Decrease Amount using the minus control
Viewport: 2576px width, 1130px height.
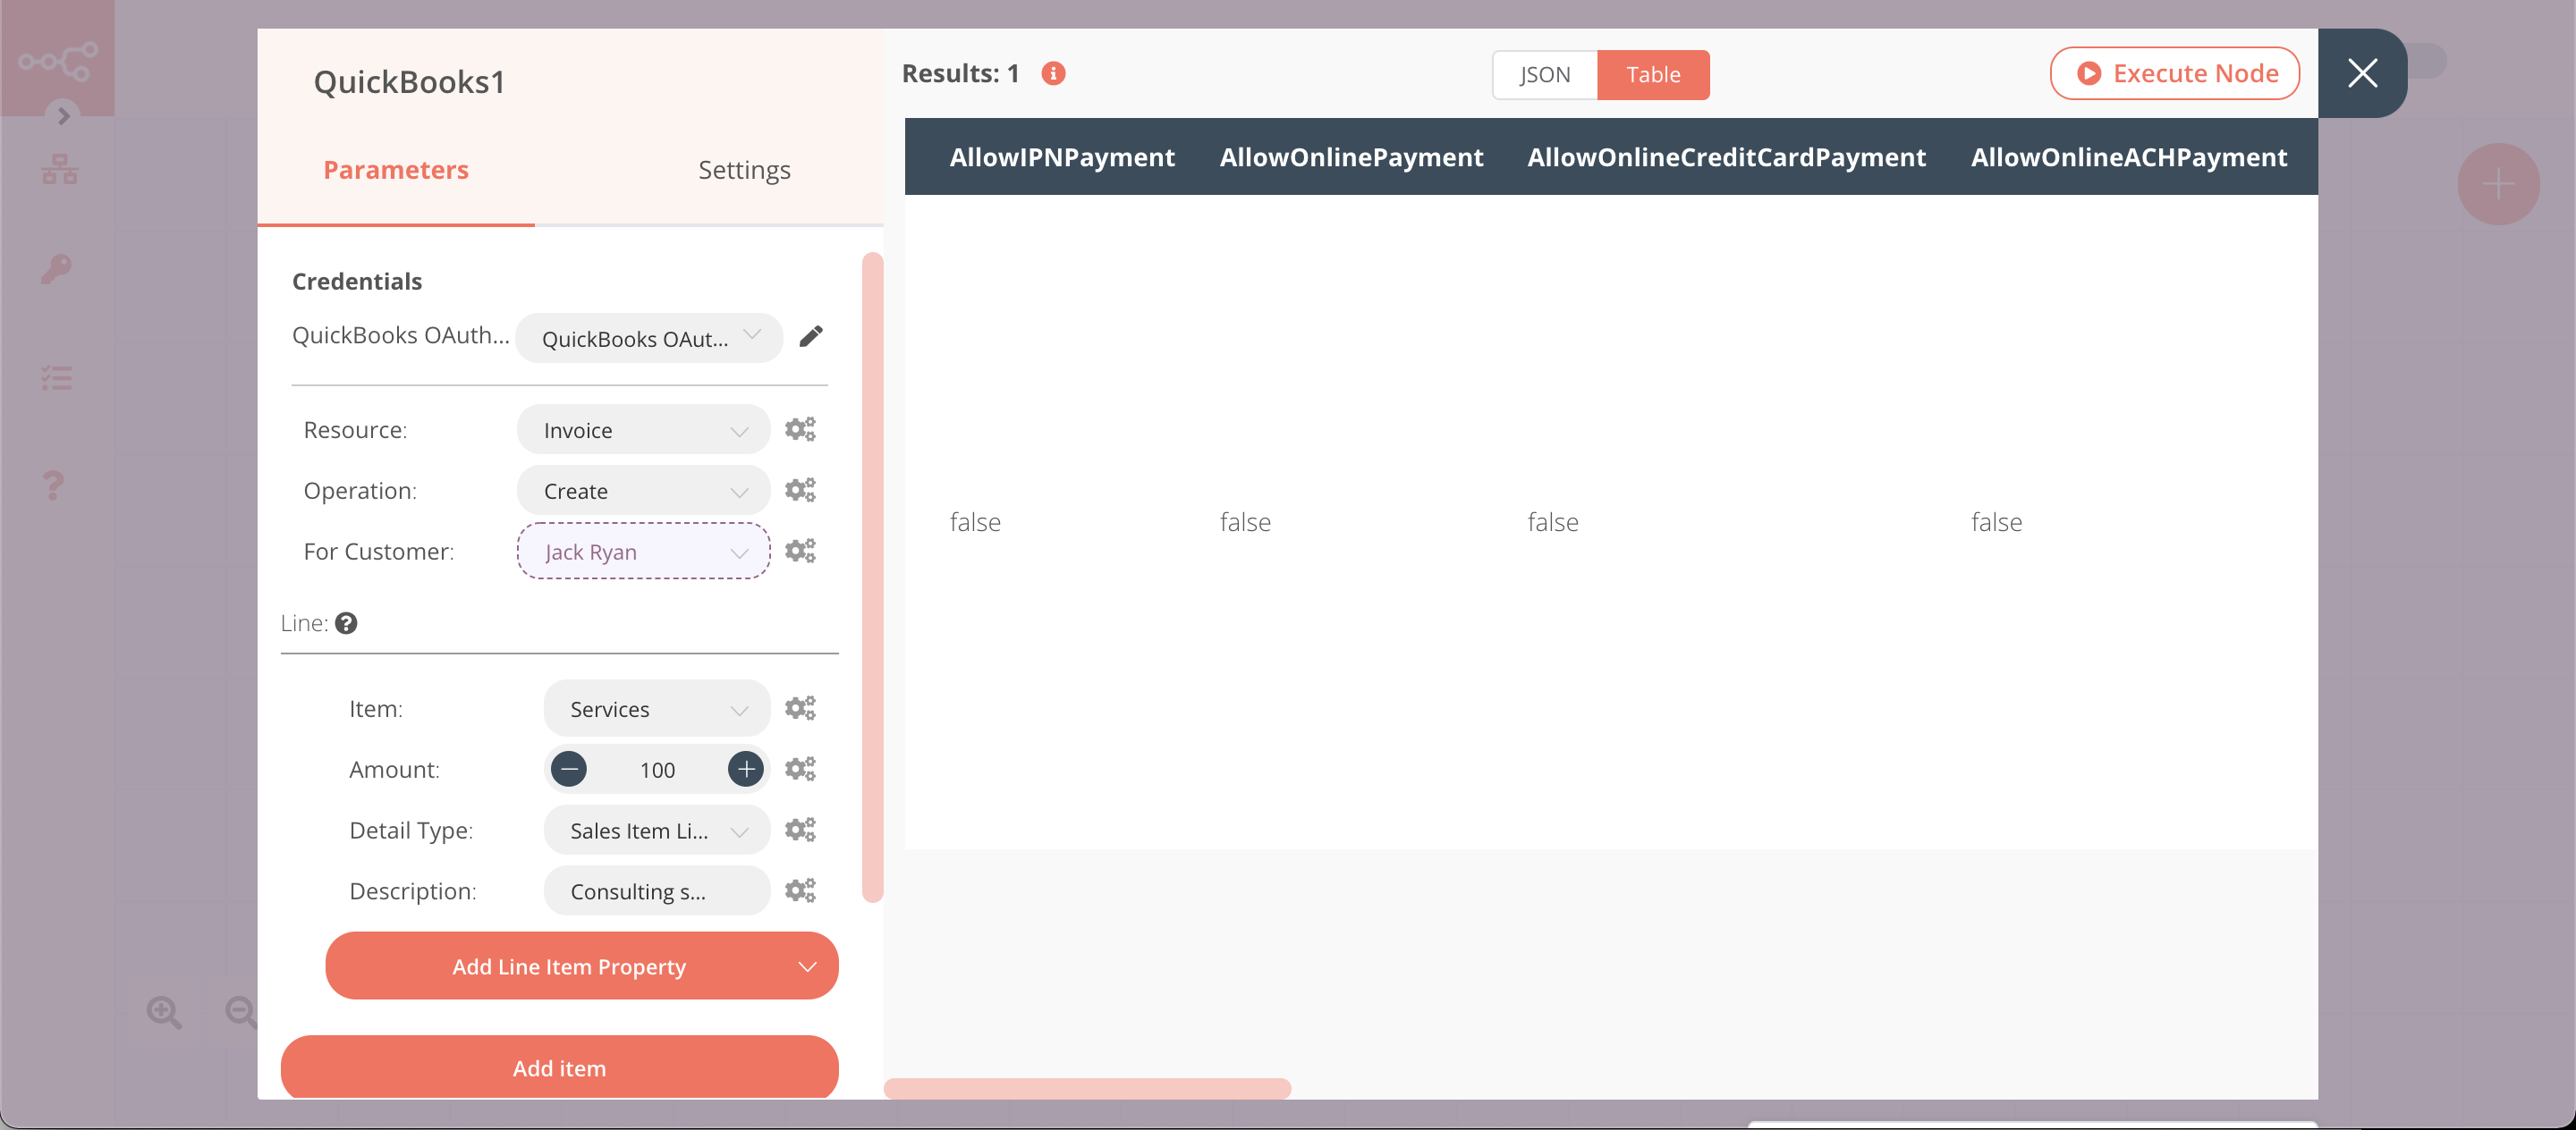point(570,768)
